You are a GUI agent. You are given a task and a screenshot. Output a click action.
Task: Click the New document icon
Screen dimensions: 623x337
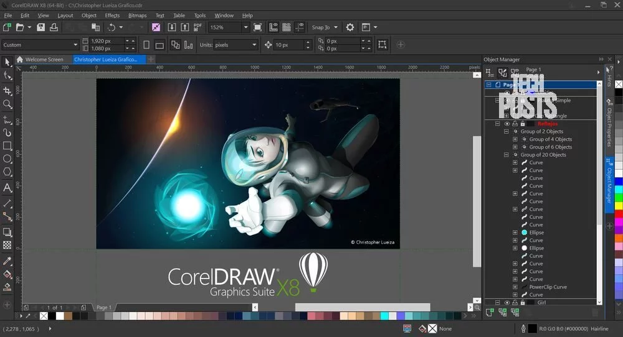[7, 27]
